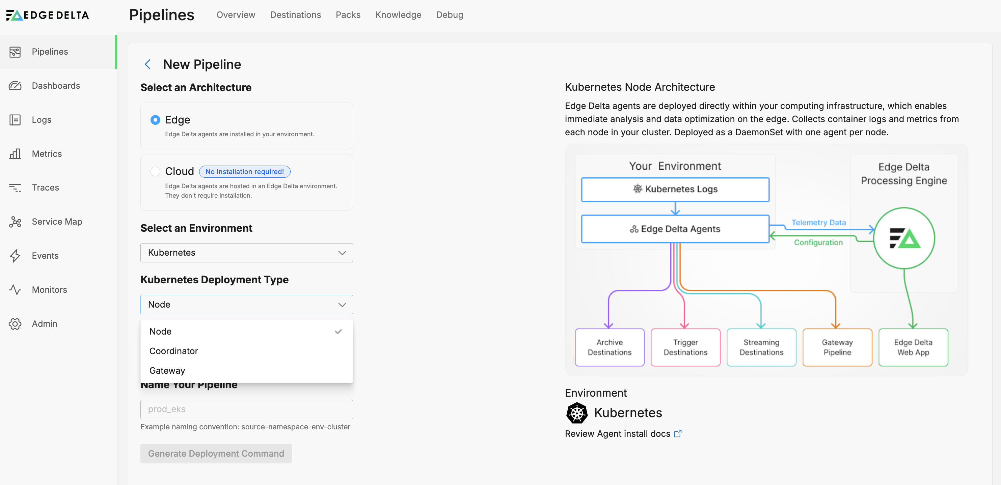This screenshot has height=485, width=1001.
Task: Click the Kubernetes Node Architecture heading
Action: 640,87
